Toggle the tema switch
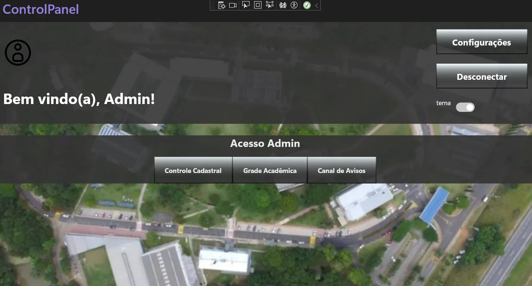The image size is (532, 286). coord(465,107)
